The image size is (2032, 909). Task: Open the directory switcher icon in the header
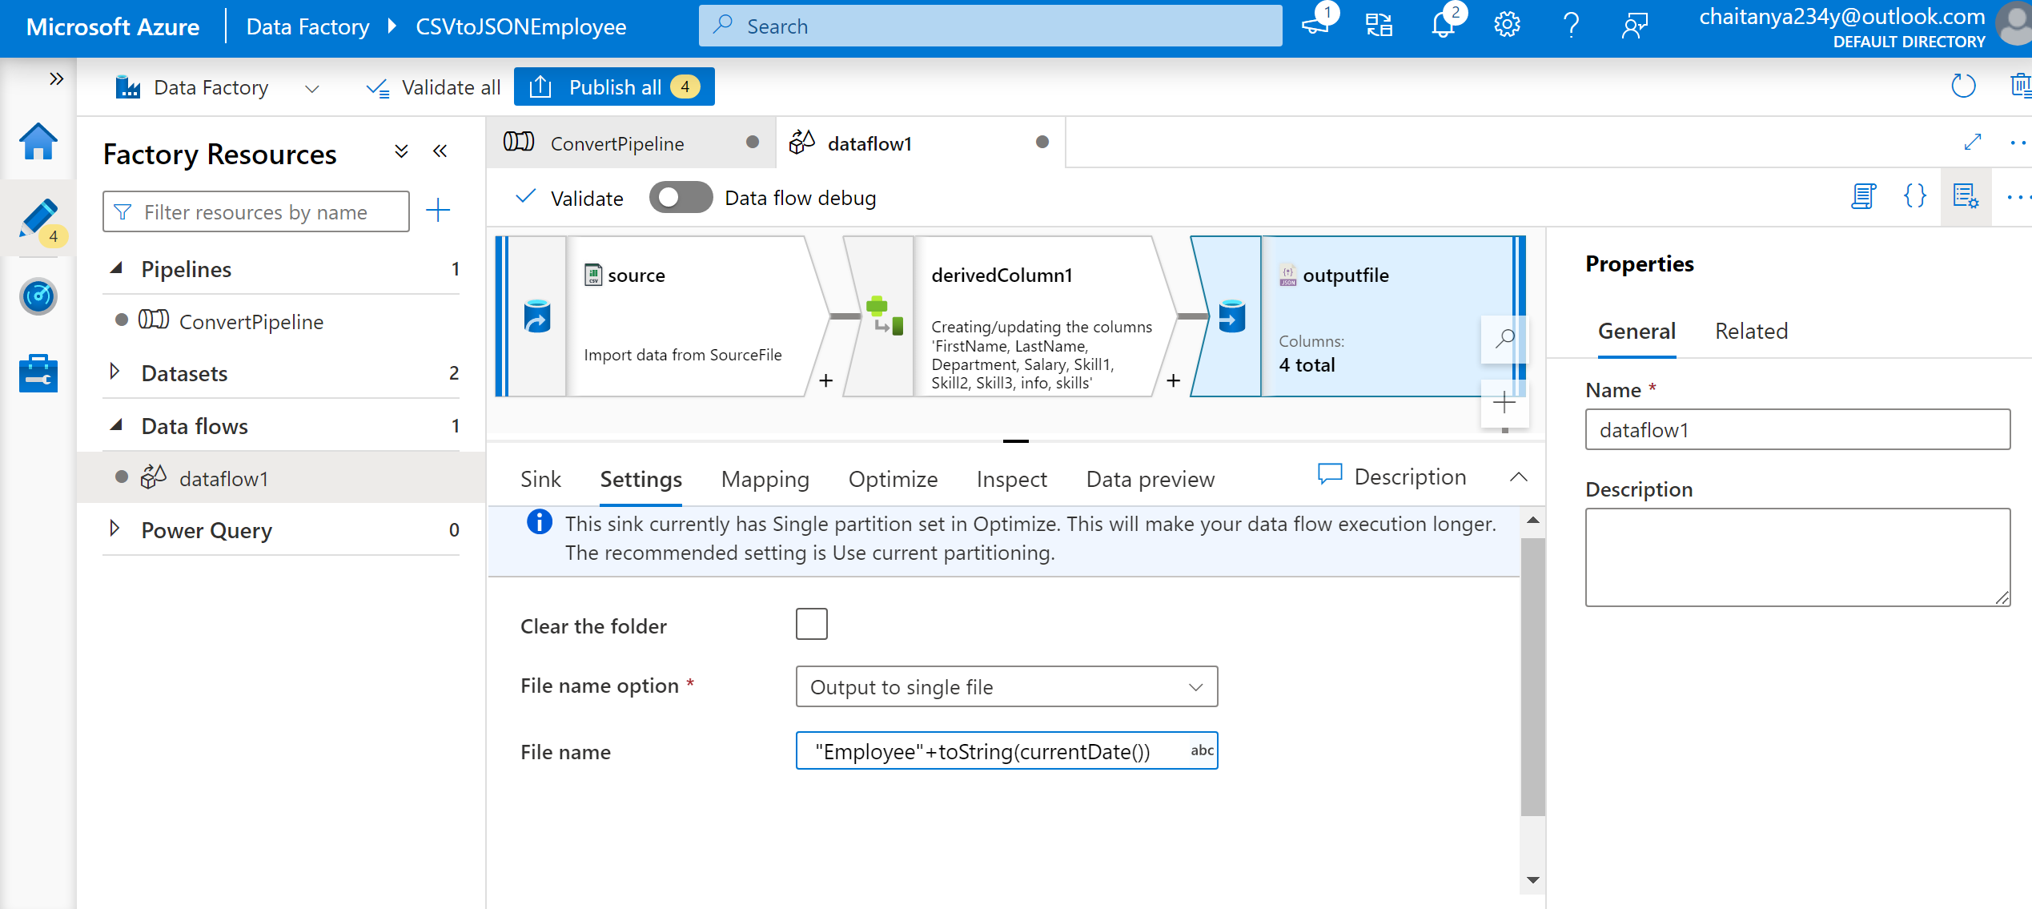click(1379, 26)
